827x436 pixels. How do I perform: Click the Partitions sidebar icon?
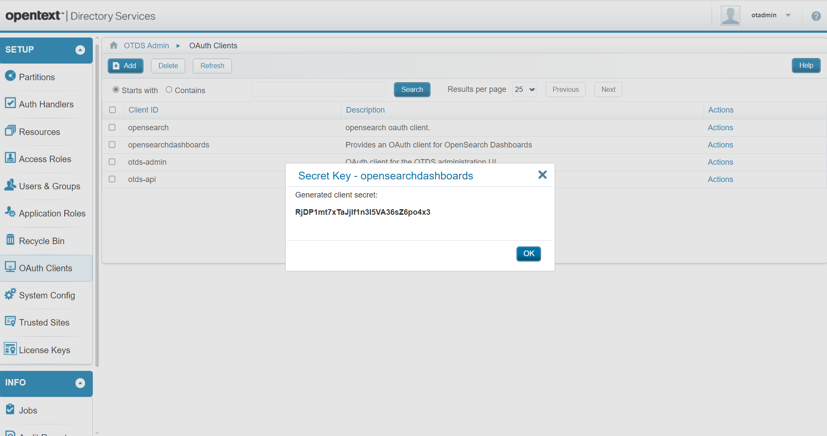coord(10,76)
